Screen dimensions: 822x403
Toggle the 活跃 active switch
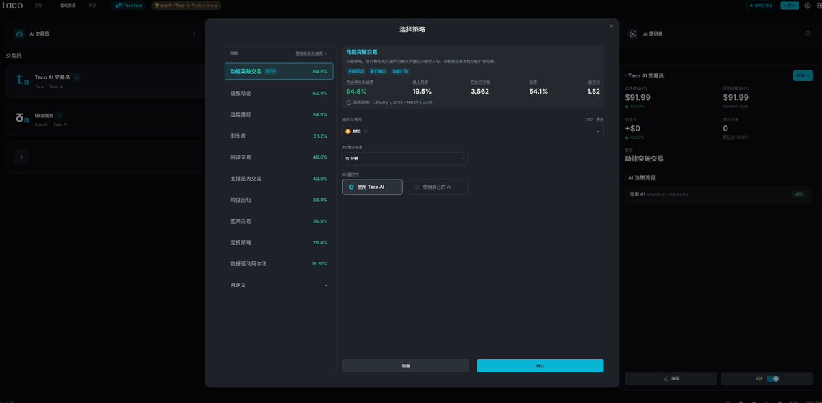(x=773, y=378)
